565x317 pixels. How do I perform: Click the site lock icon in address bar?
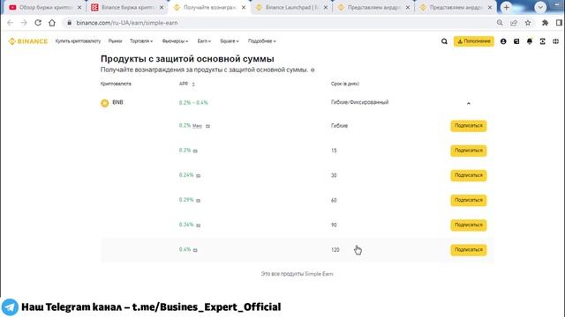pyautogui.click(x=70, y=23)
